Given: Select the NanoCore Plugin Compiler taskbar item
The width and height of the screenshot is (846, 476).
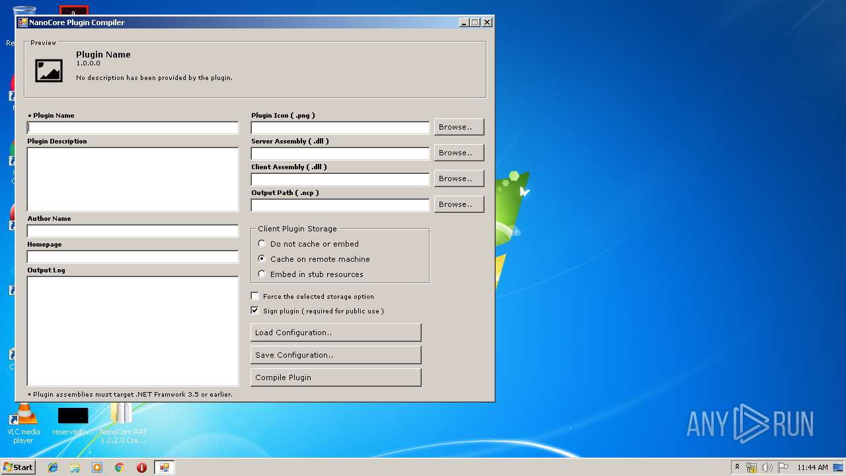Looking at the screenshot, I should pyautogui.click(x=164, y=467).
